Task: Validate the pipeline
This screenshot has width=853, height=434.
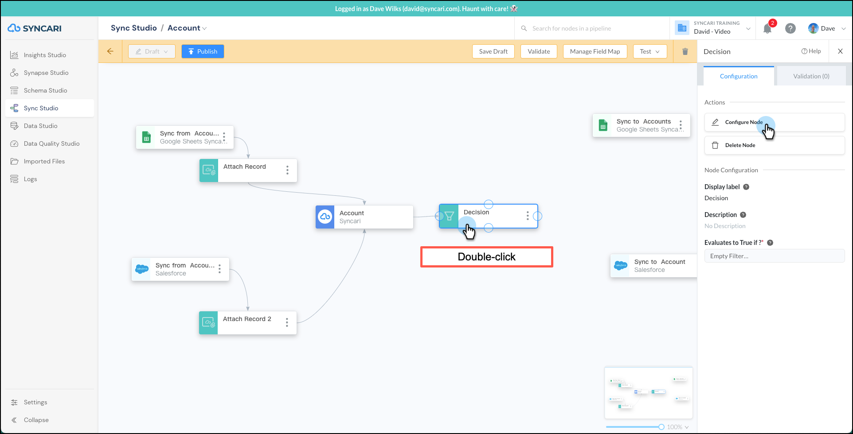Action: click(x=539, y=51)
